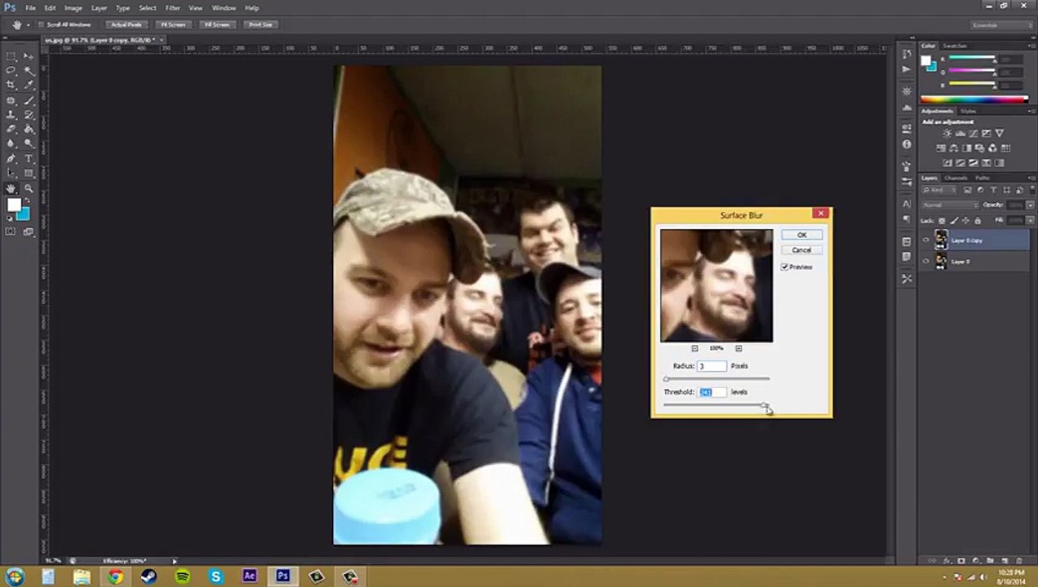
Task: Select the Dodge tool
Action: point(29,144)
